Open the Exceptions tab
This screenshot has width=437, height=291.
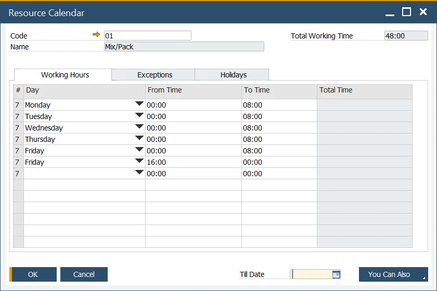pos(153,75)
